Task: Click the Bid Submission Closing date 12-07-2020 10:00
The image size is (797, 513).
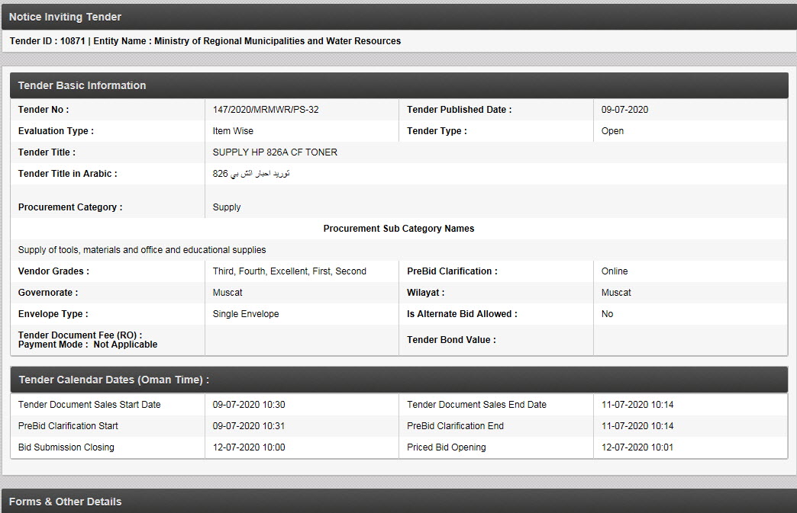Action: pyautogui.click(x=249, y=447)
